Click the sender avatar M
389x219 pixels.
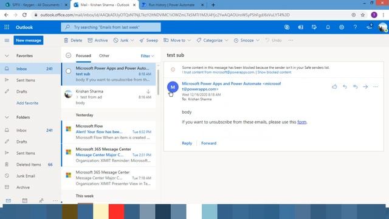click(x=173, y=87)
